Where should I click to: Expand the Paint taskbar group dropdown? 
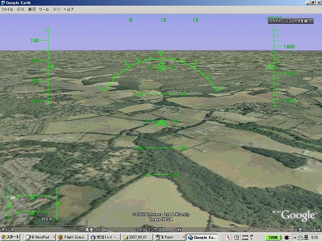pyautogui.click(x=184, y=237)
